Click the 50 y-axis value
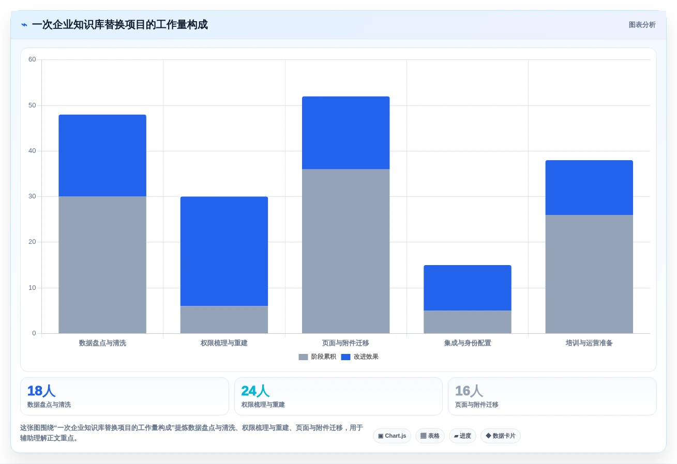677x464 pixels. click(x=32, y=105)
